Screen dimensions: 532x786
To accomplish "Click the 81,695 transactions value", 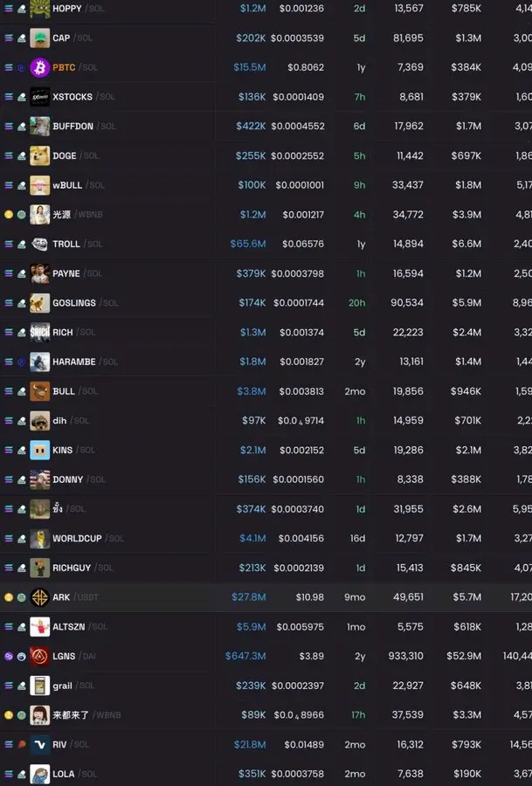I will click(x=408, y=38).
